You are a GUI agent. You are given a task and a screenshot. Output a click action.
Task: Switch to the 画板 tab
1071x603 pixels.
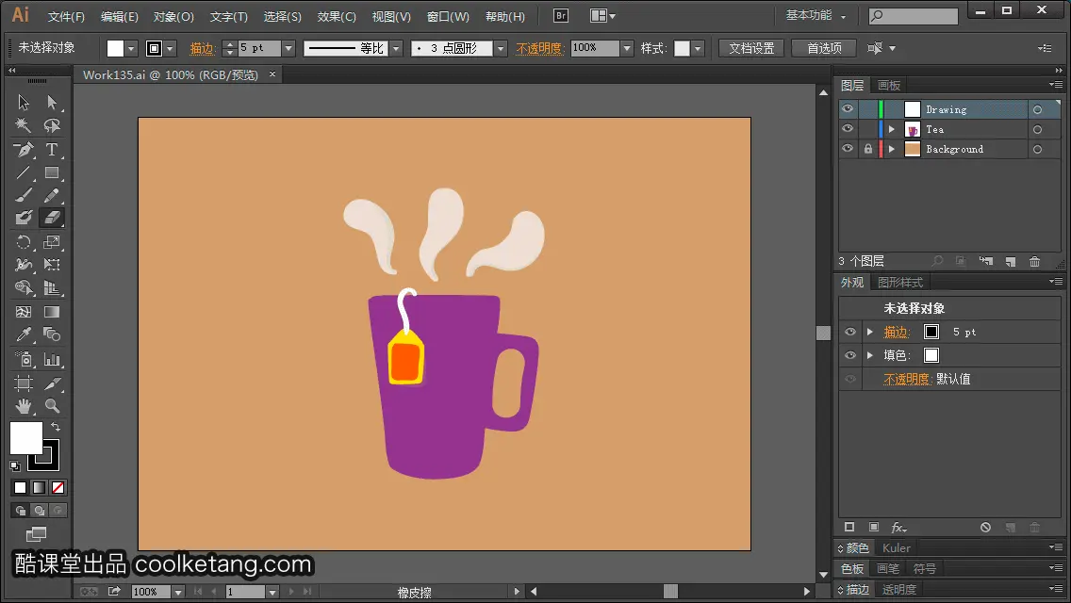pyautogui.click(x=889, y=86)
